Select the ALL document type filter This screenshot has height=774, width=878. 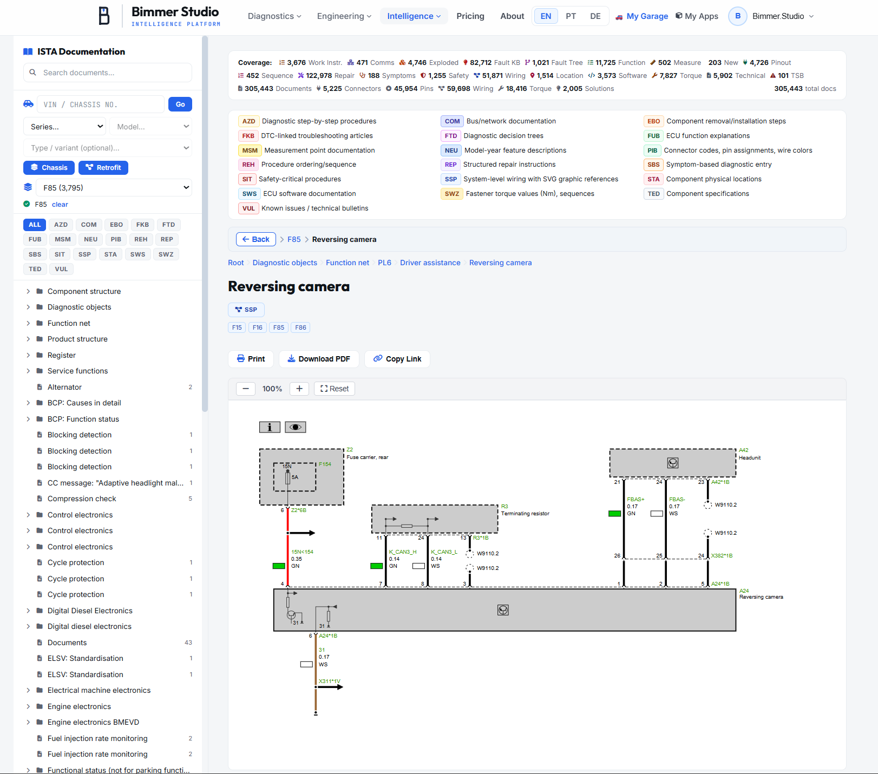(35, 225)
